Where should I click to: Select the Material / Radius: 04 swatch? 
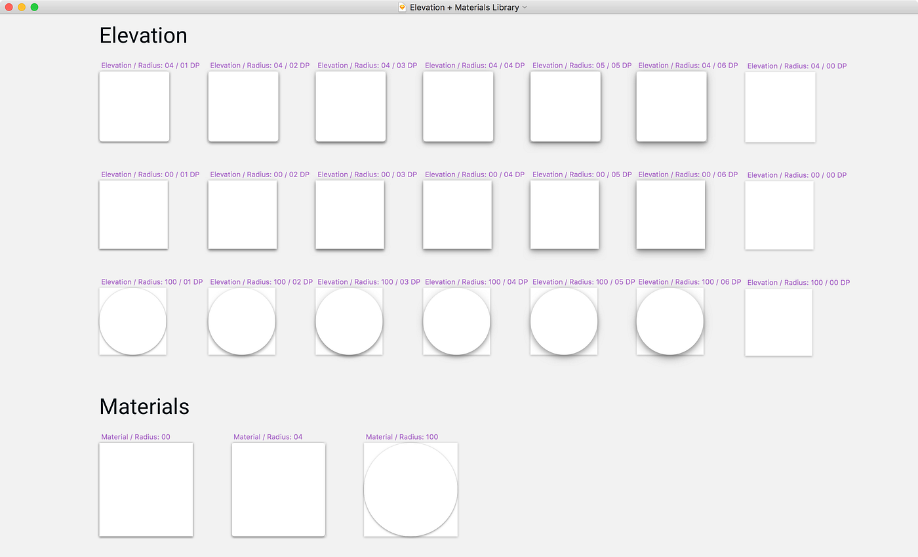[x=278, y=489]
